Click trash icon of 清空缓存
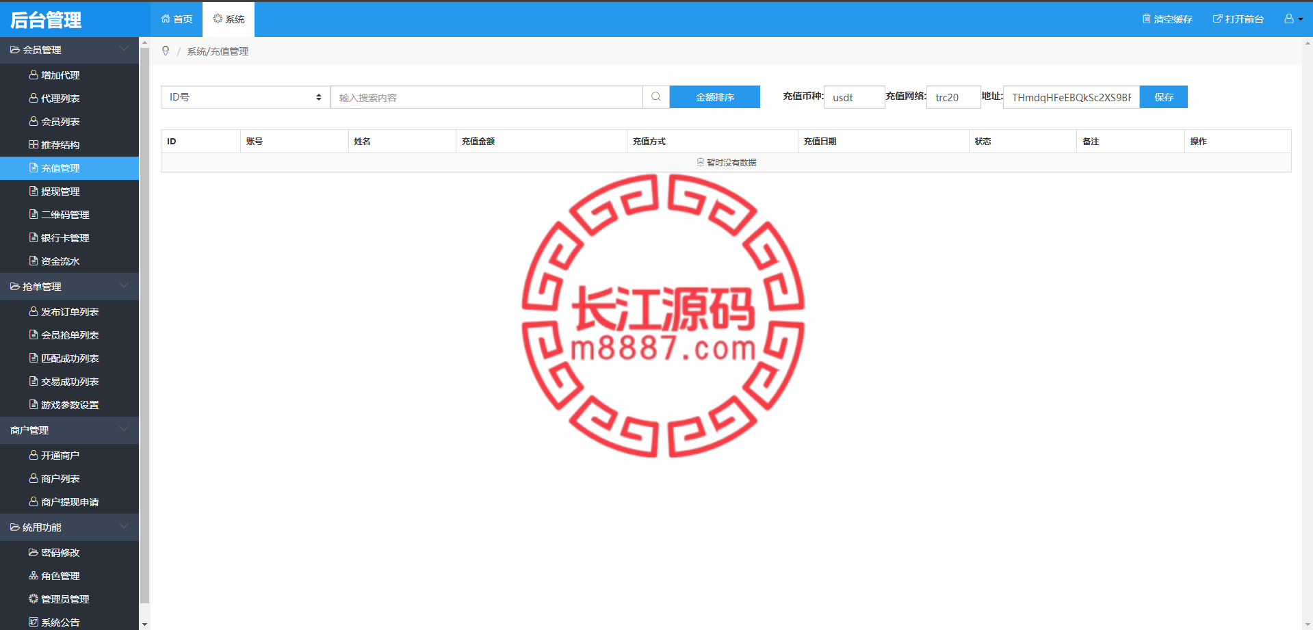This screenshot has width=1313, height=630. [x=1147, y=18]
